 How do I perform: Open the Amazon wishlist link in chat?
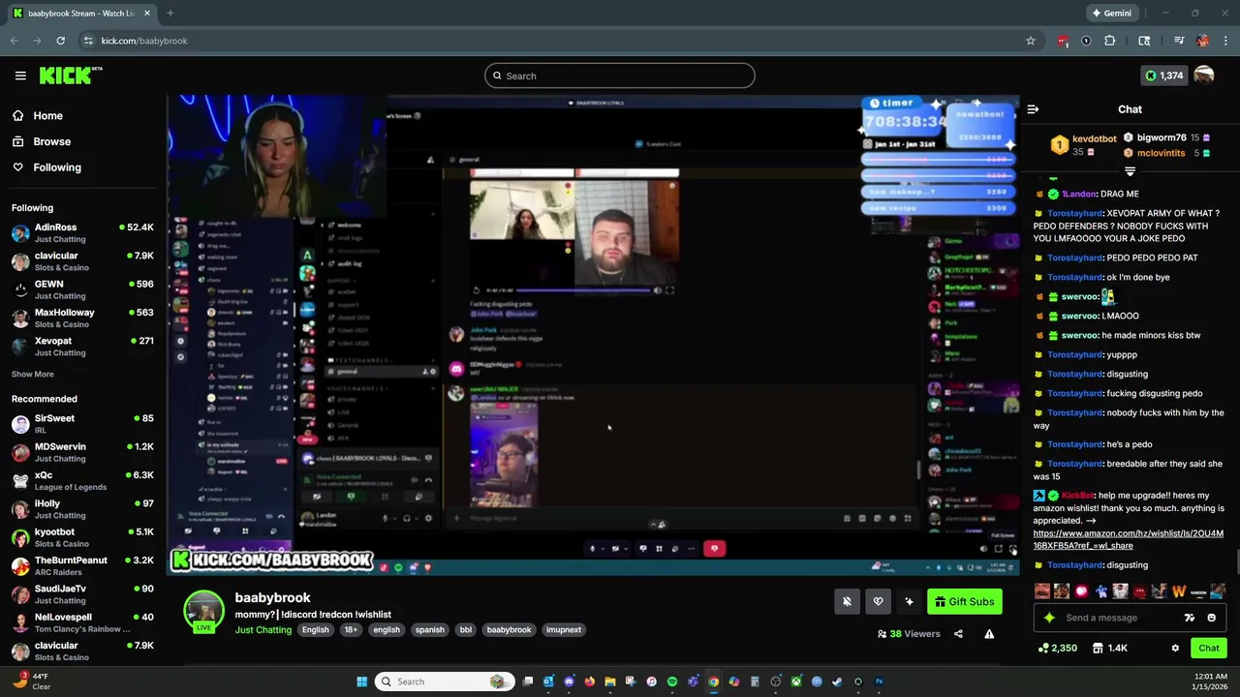tap(1128, 539)
